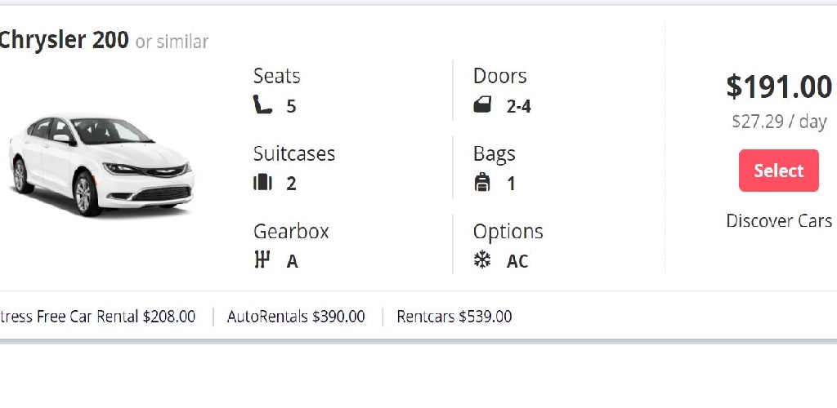Open the Stress Free Car Rental $208.00 offer
This screenshot has height=408, width=837.
pos(97,317)
